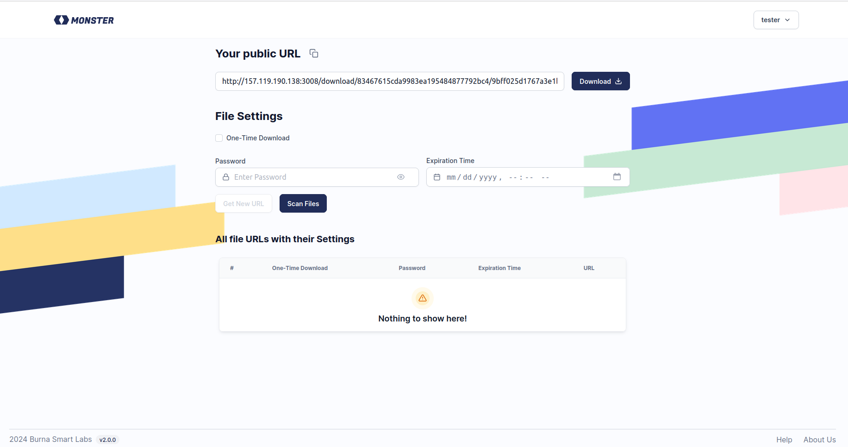Open the date picker calendar icon

[617, 177]
